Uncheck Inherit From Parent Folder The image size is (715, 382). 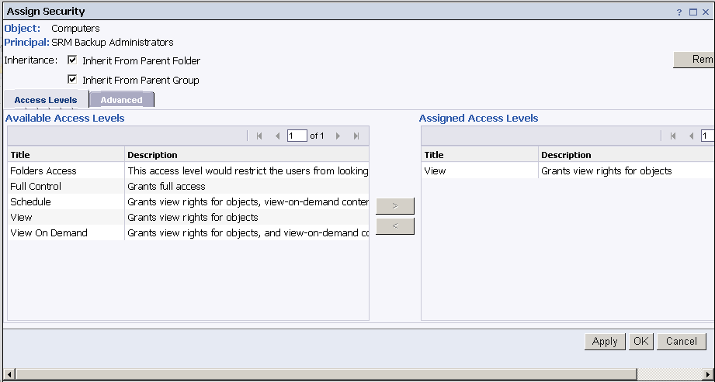coord(72,60)
